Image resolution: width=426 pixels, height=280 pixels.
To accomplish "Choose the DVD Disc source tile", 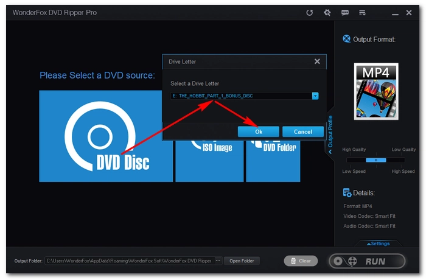I will [x=106, y=136].
